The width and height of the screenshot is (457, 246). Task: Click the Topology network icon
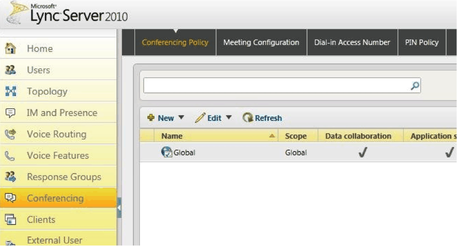click(x=10, y=91)
